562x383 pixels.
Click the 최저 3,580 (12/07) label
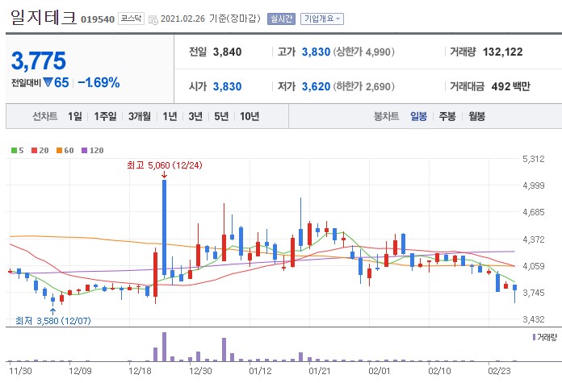pos(53,321)
